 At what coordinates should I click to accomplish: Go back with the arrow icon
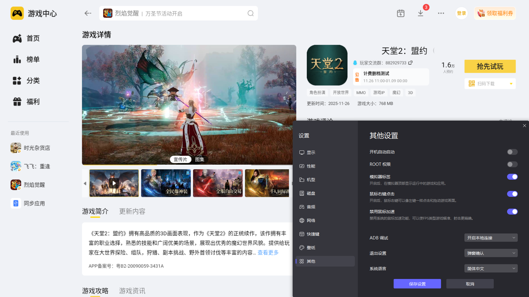88,13
